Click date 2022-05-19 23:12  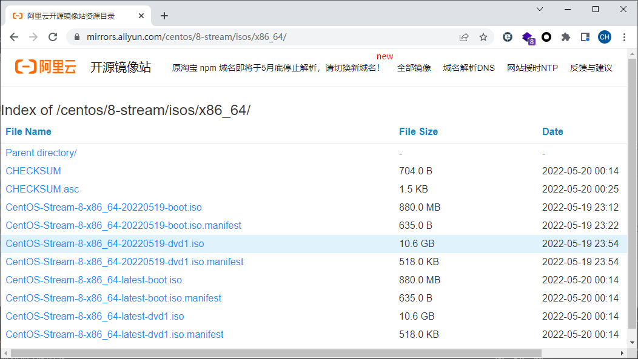(x=580, y=207)
